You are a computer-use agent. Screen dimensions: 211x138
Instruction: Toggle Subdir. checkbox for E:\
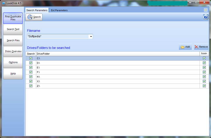204,67
